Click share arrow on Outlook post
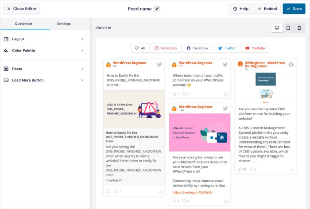Image resolution: width=310 pixels, height=209 pixels. click(x=226, y=201)
